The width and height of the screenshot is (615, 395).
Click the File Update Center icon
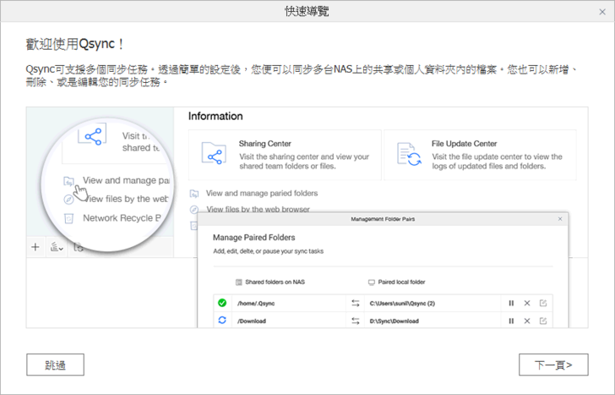(x=409, y=154)
